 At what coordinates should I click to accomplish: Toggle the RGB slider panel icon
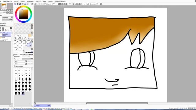click(18, 4)
